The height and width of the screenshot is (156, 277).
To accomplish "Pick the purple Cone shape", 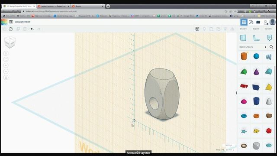I will (x=256, y=71).
